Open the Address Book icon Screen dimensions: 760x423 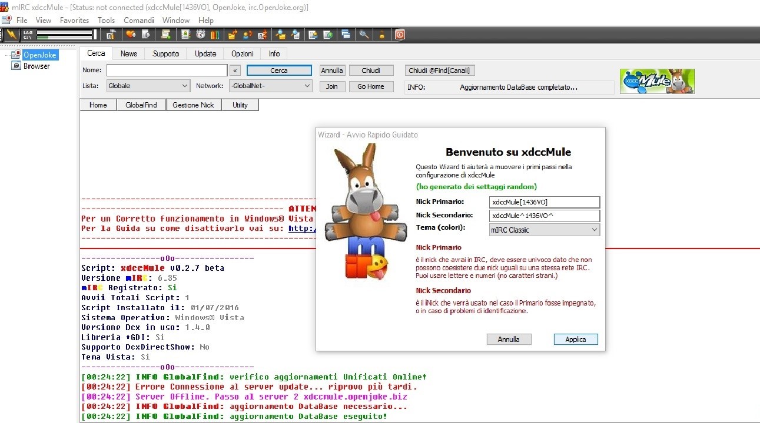185,35
